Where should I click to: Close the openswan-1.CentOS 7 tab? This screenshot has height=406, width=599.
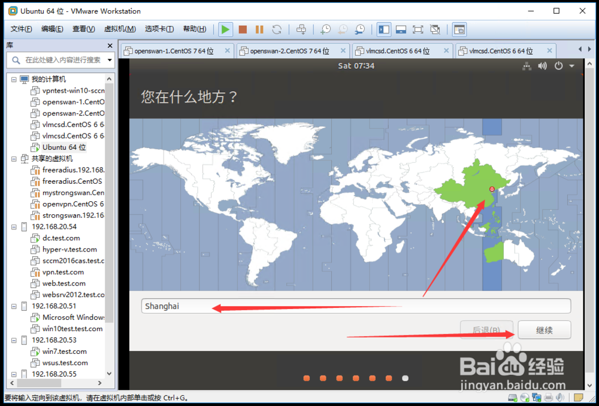[227, 51]
